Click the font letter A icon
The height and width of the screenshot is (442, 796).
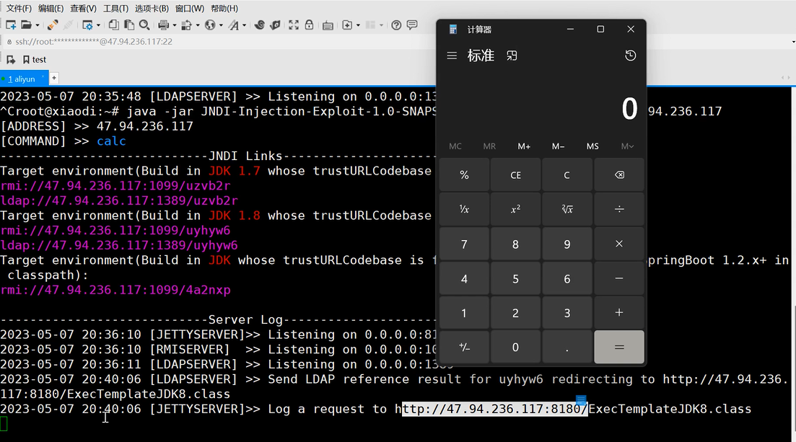click(x=233, y=25)
